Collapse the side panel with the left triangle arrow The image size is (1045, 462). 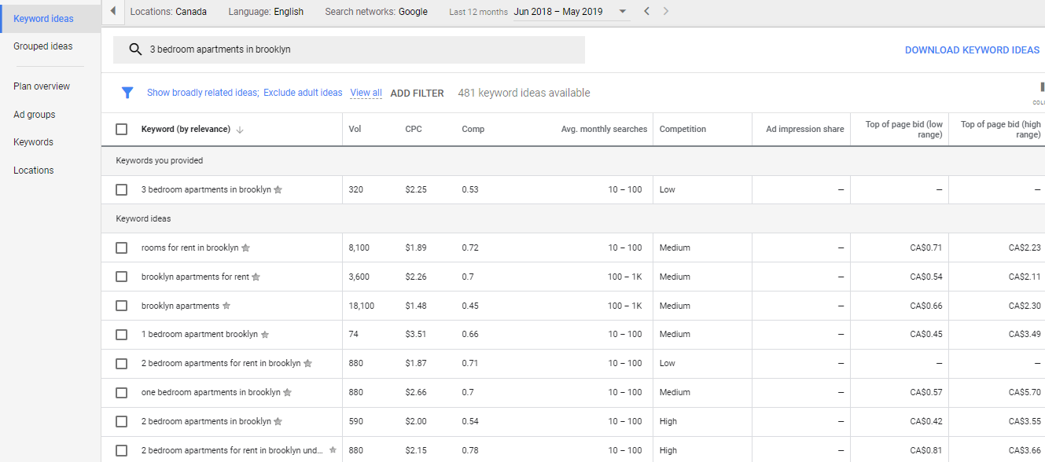pyautogui.click(x=113, y=11)
